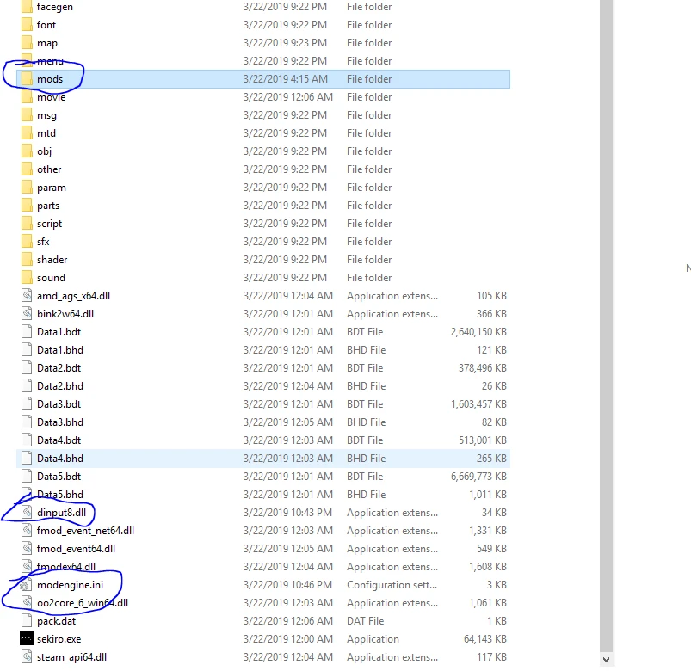Screen dimensions: 691x671
Task: Click the scrollbar down arrow
Action: pyautogui.click(x=606, y=660)
